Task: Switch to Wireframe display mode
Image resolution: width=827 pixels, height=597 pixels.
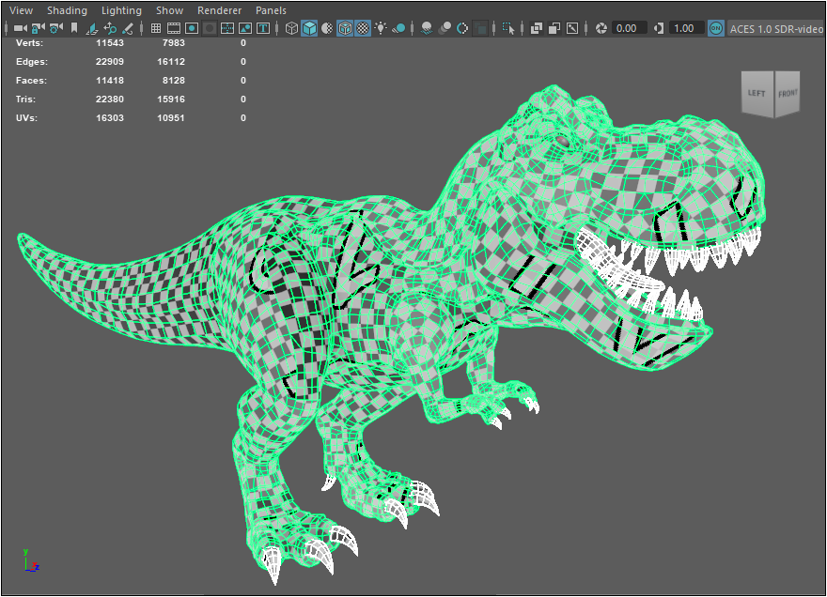Action: click(x=291, y=29)
